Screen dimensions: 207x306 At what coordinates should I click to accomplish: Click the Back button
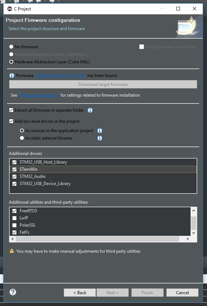80,292
